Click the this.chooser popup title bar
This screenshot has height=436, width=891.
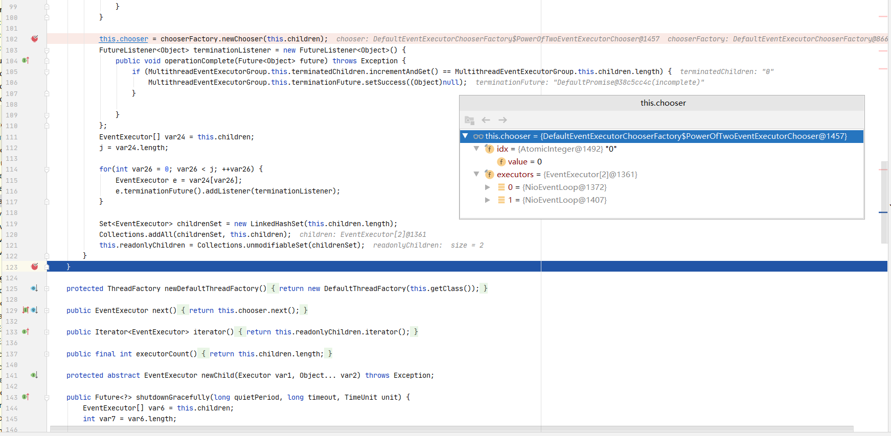click(x=662, y=103)
